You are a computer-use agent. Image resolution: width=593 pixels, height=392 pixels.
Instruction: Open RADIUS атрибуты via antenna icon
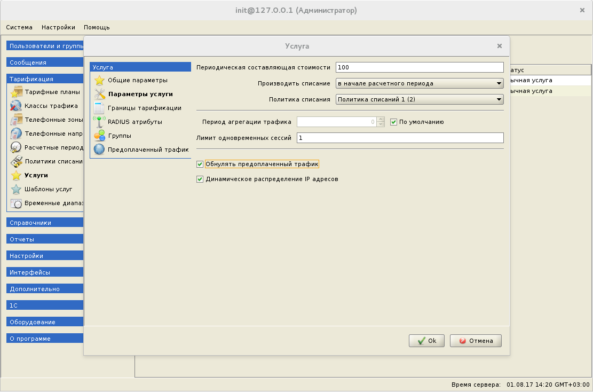tap(99, 122)
